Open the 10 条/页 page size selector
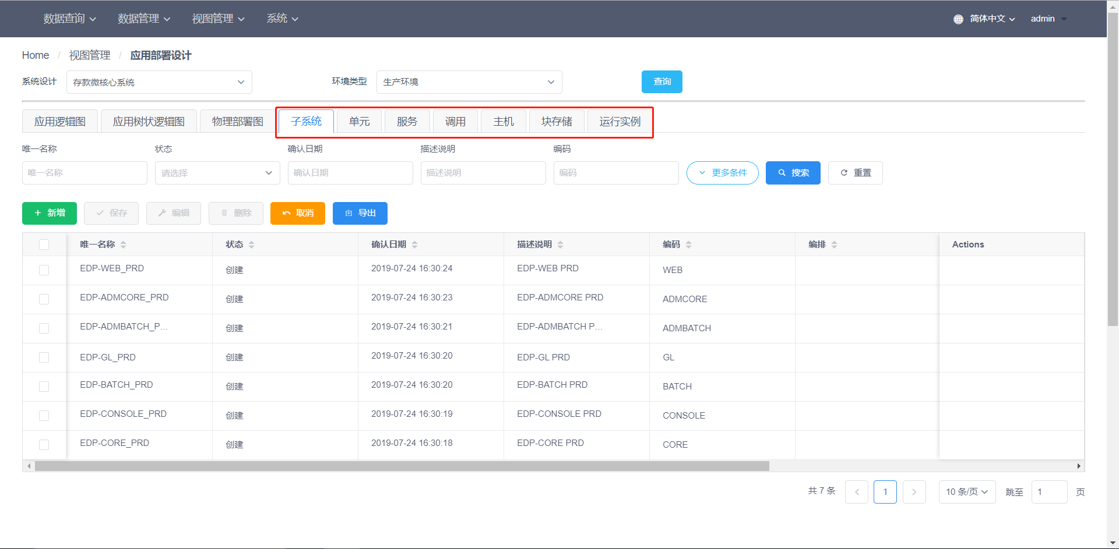Screen dimensions: 1119x549 [967, 492]
